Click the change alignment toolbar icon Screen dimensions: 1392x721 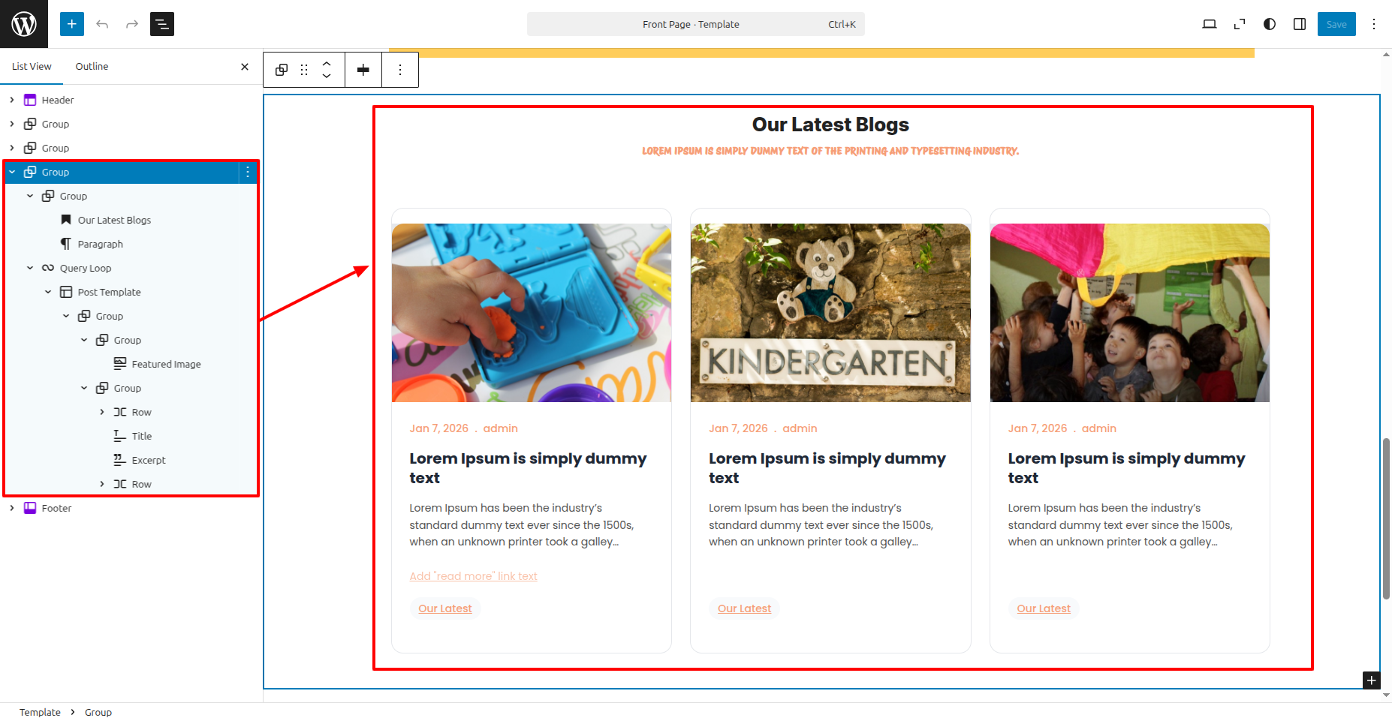click(363, 70)
